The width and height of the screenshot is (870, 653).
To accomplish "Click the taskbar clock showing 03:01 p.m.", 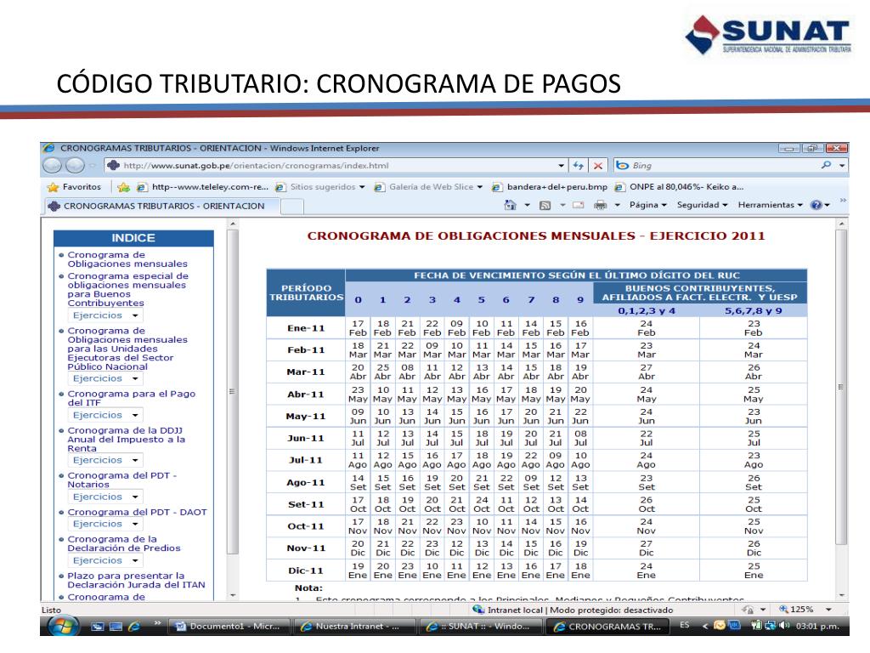I will tap(817, 627).
